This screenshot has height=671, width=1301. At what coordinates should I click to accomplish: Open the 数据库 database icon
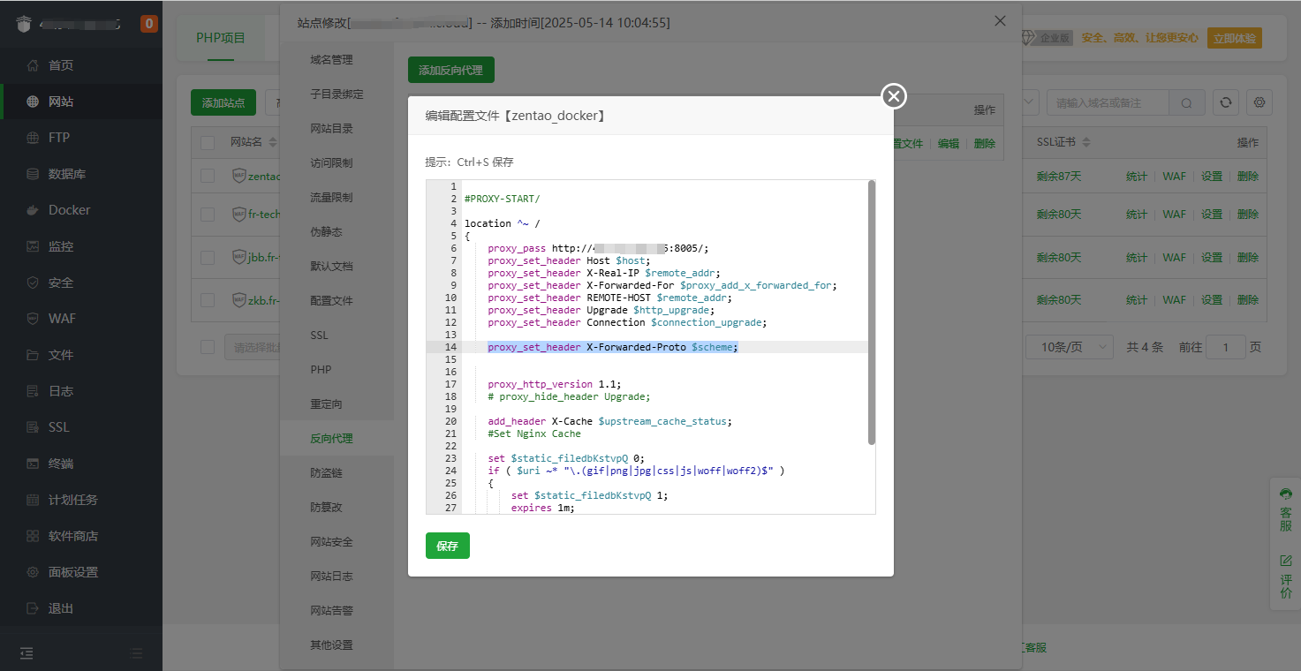pos(33,174)
